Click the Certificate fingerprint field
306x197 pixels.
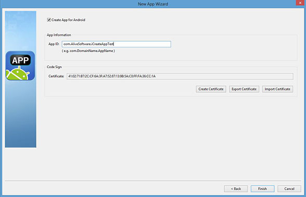(180, 76)
